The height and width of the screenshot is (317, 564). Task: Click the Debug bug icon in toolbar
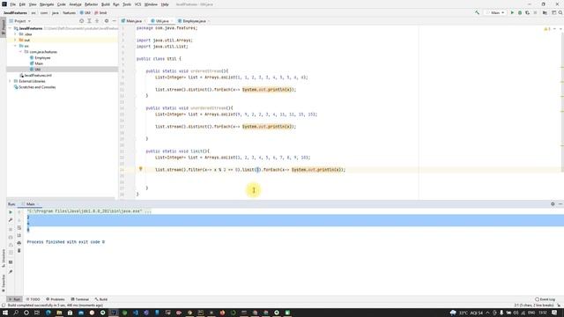point(520,12)
